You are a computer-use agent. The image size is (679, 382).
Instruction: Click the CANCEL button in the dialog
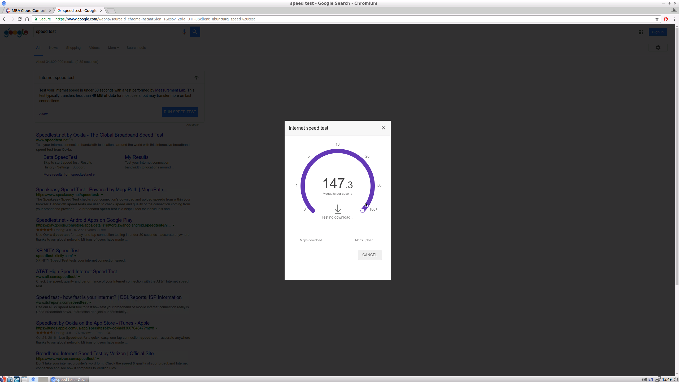(x=369, y=255)
